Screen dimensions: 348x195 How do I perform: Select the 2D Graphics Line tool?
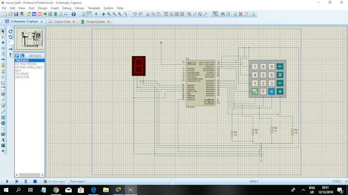3,112
